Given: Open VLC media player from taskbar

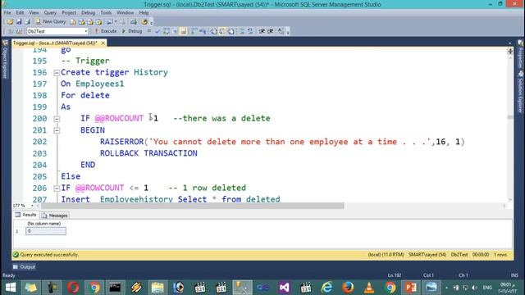Looking at the screenshot, I should tap(368, 288).
